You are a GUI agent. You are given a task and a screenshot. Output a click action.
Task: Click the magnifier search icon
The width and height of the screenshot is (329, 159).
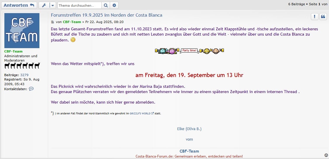point(106,5)
